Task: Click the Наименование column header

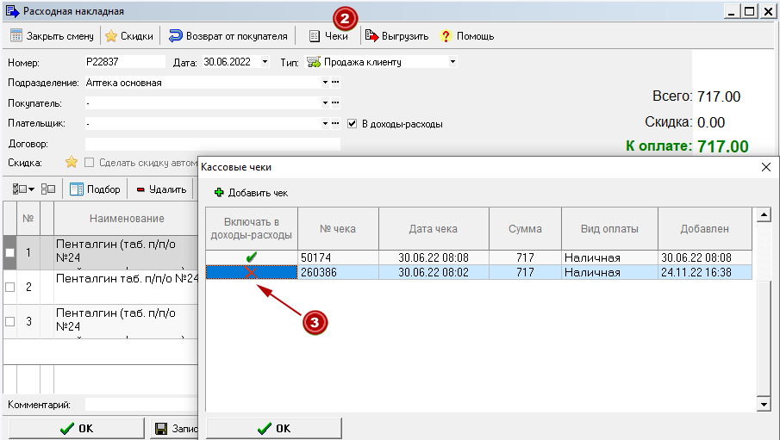Action: tap(127, 218)
